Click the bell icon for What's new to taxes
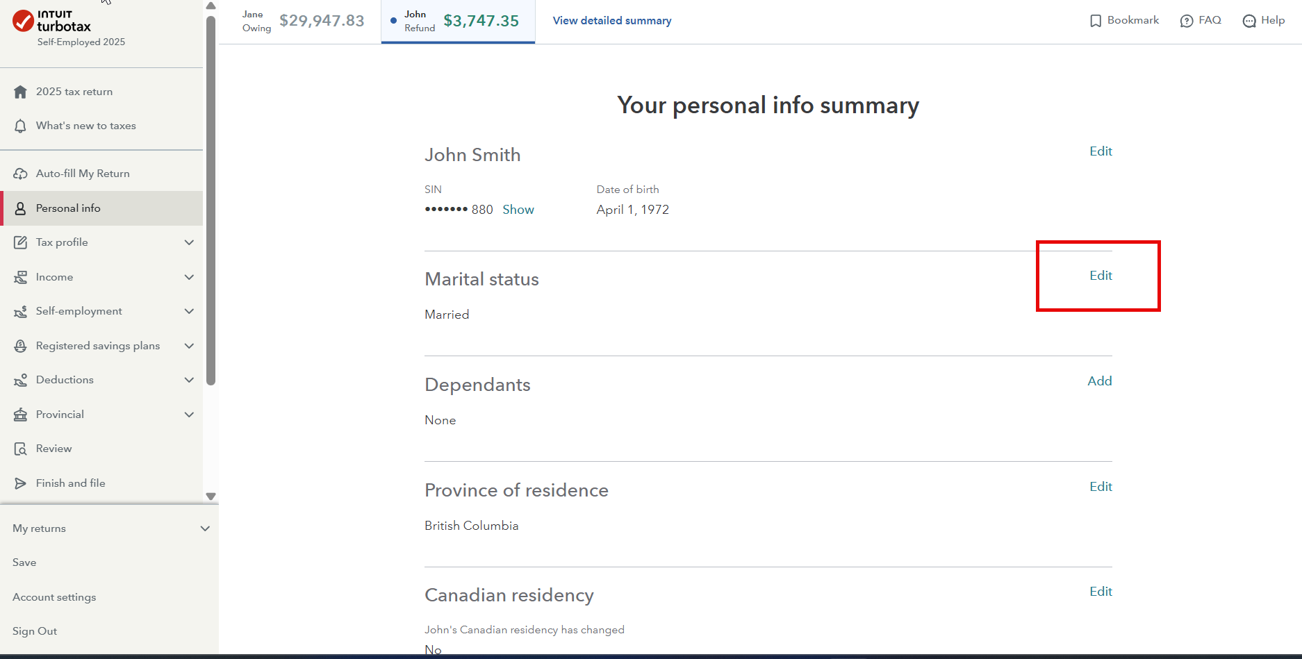Screen dimensions: 1302x659 (x=20, y=126)
